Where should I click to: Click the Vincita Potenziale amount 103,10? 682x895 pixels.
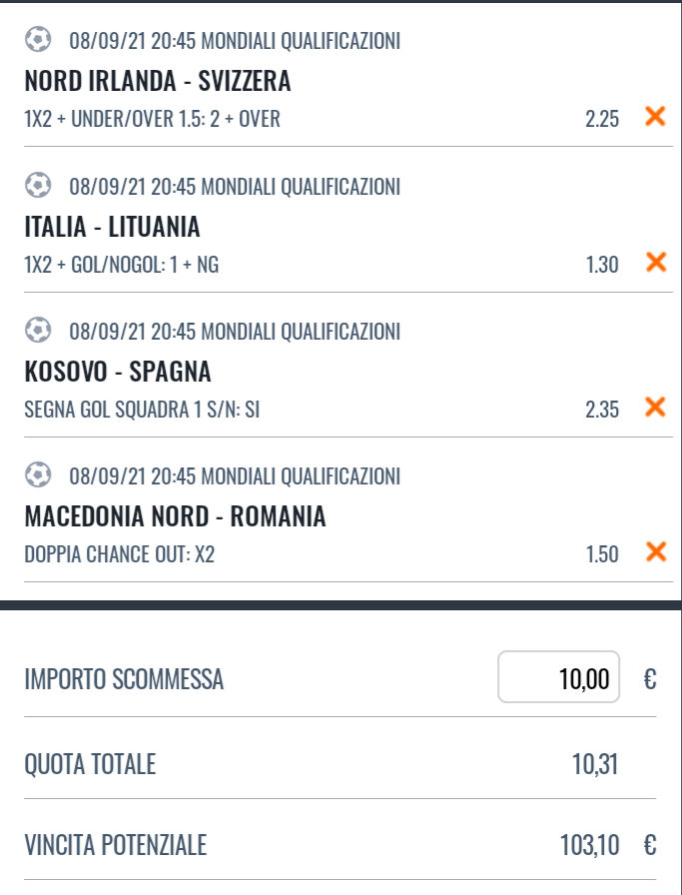point(589,845)
